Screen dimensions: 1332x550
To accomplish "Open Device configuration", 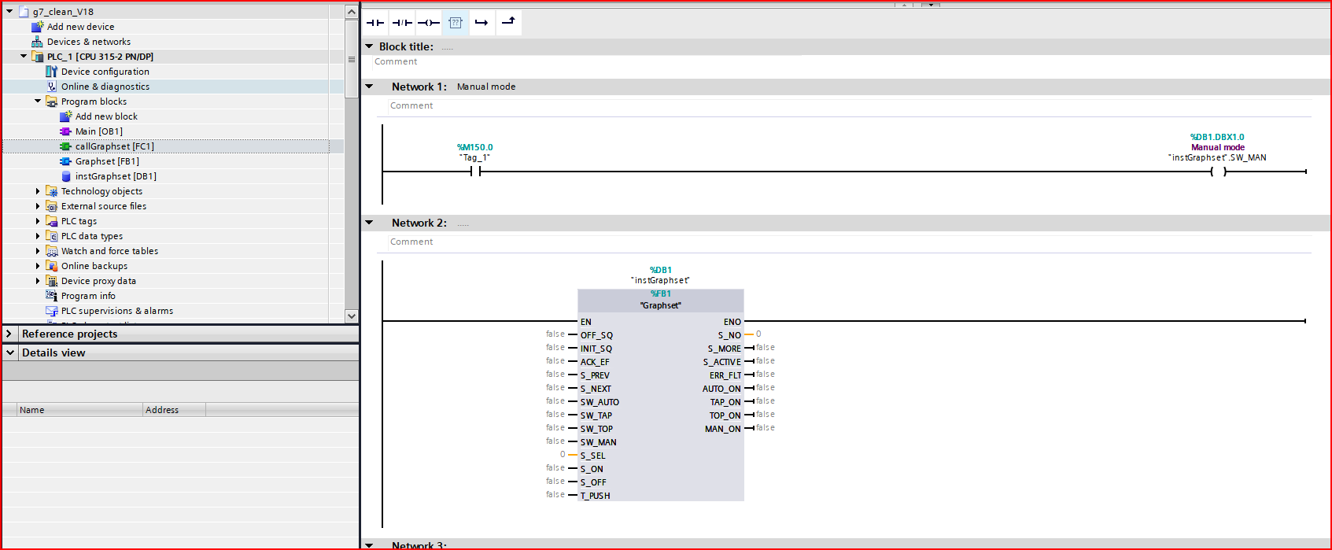I will coord(105,72).
